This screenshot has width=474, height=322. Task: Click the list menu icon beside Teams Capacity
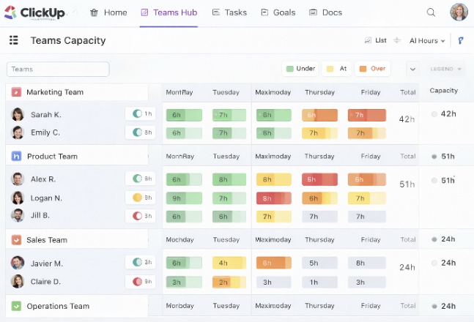[13, 41]
